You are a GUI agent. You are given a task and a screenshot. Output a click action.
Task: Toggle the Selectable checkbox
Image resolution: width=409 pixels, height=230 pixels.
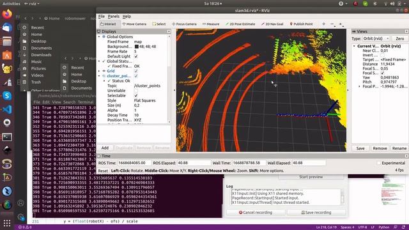point(136,95)
